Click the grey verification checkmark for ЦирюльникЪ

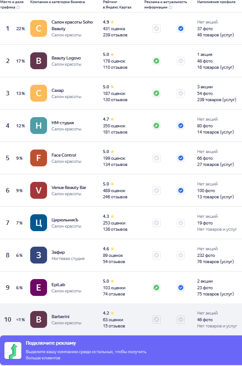(x=181, y=223)
